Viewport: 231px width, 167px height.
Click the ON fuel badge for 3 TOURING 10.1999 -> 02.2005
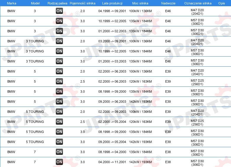tap(59, 51)
